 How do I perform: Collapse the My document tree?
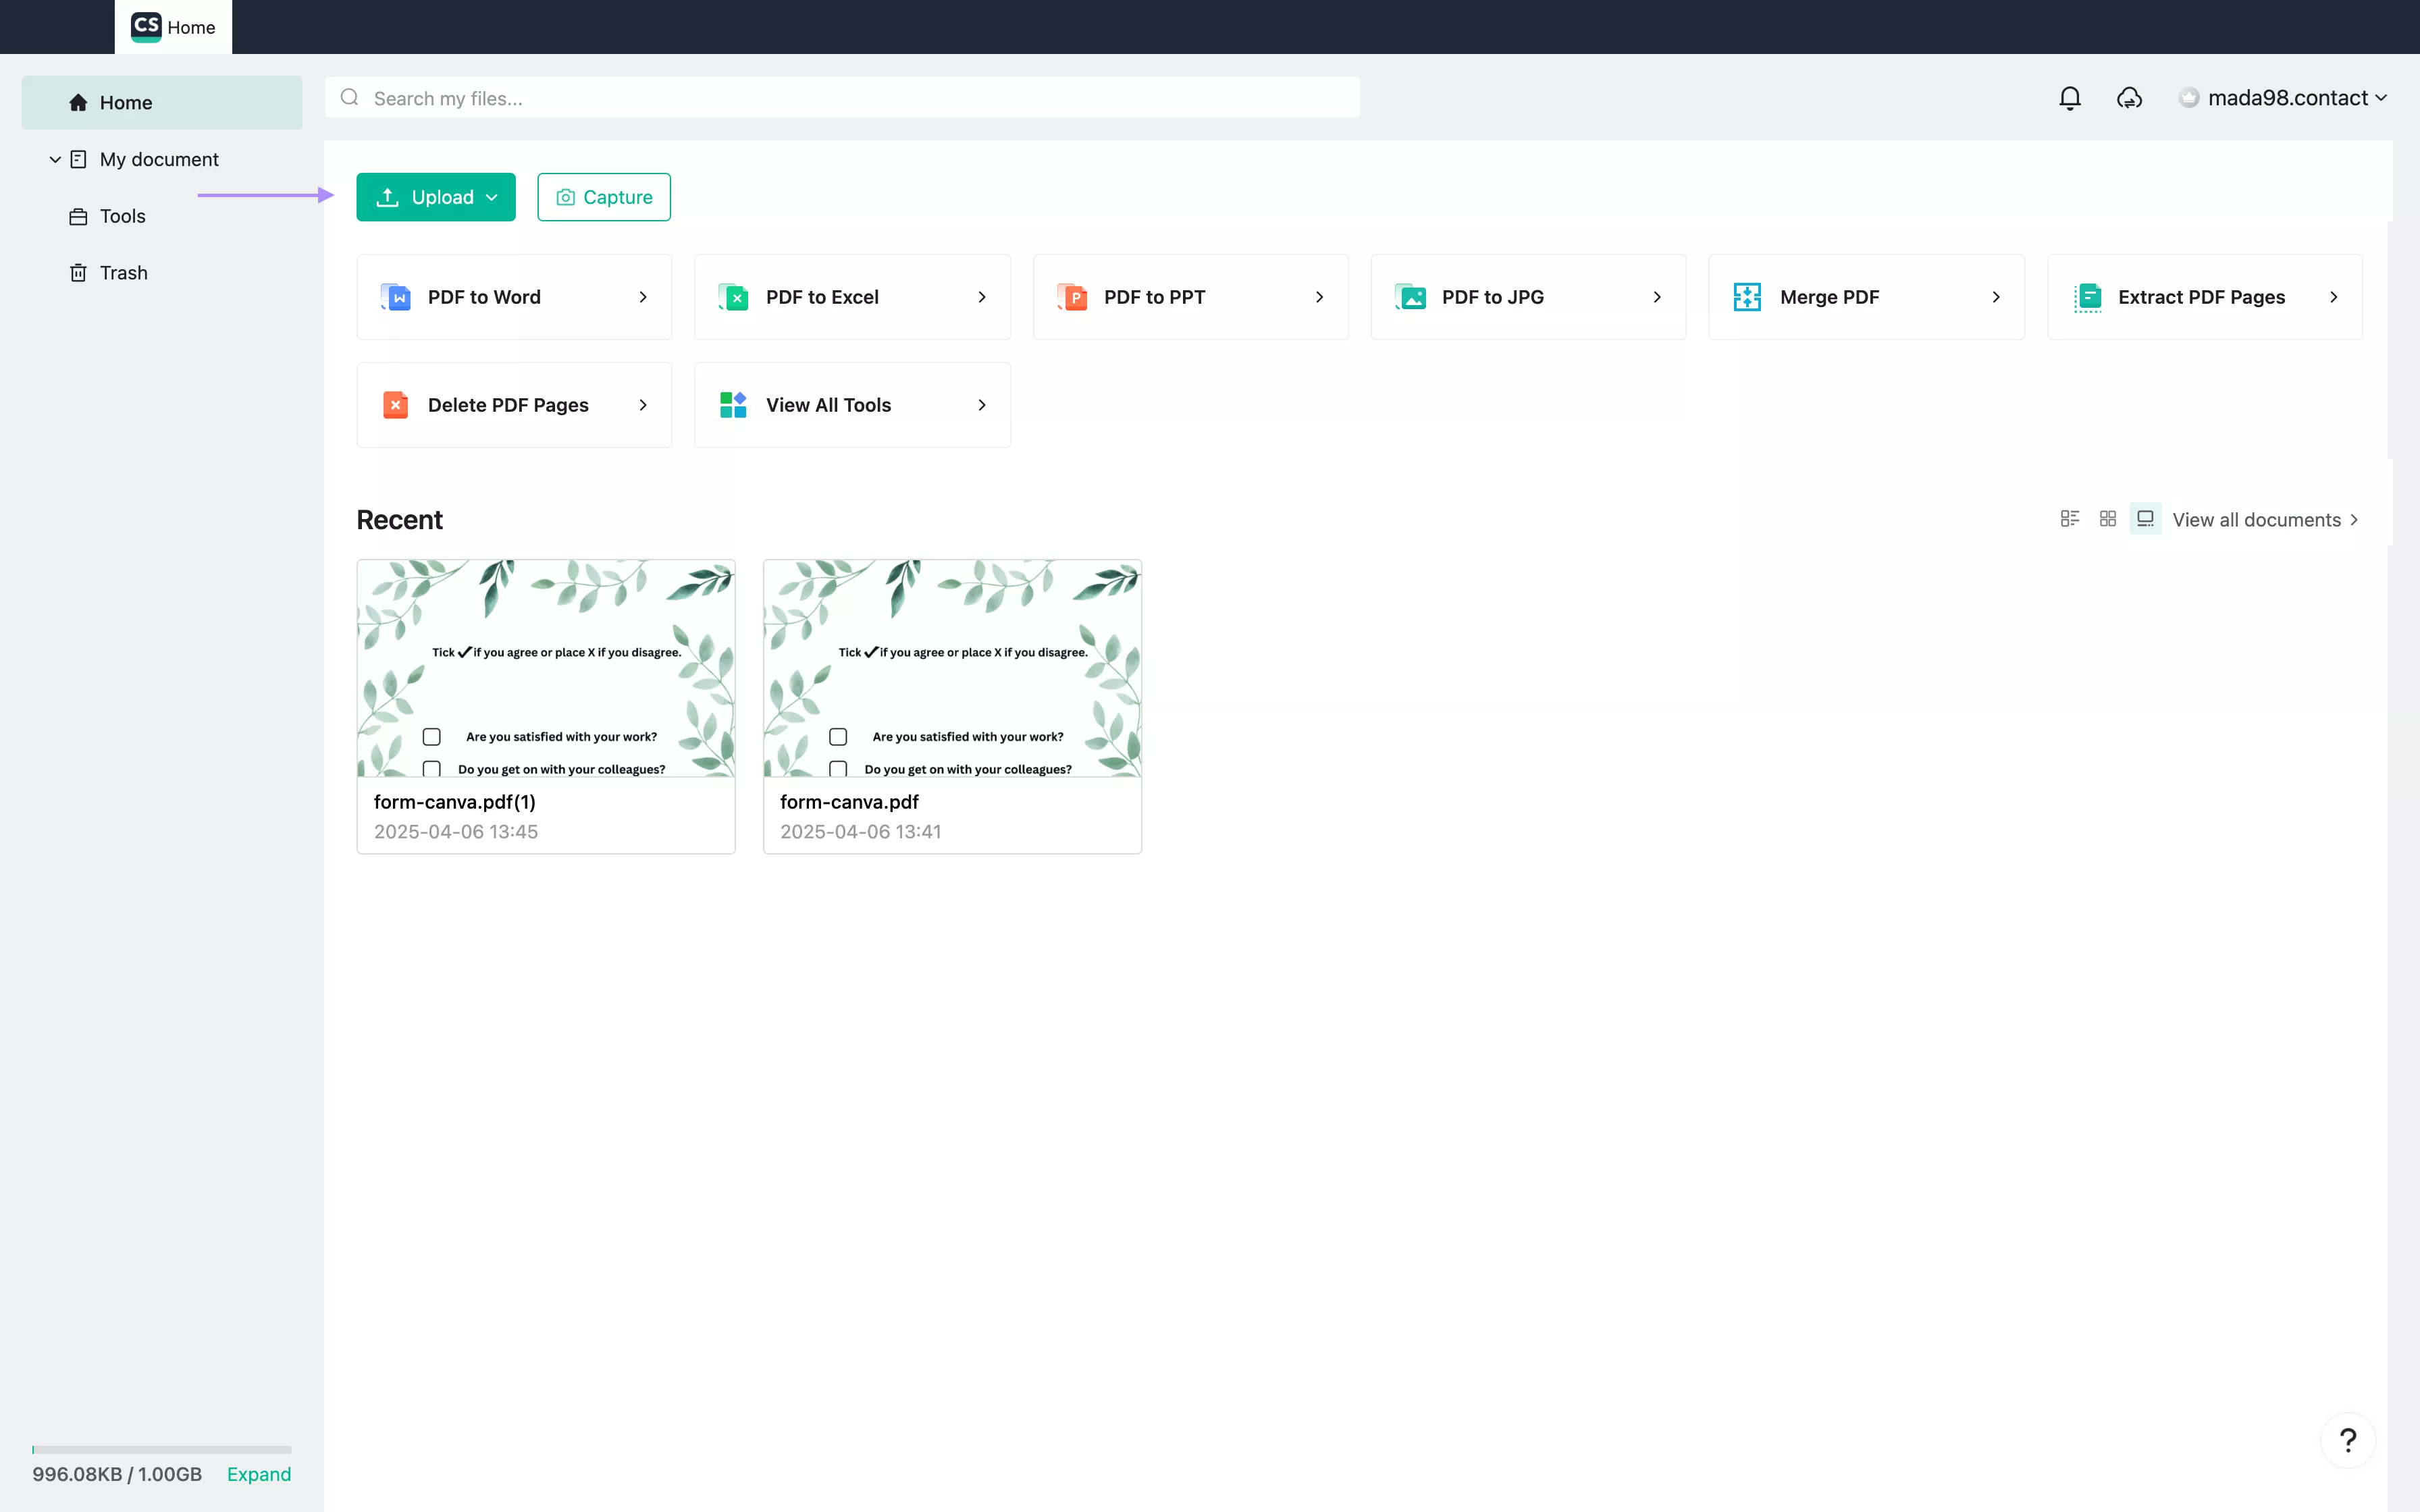(55, 160)
